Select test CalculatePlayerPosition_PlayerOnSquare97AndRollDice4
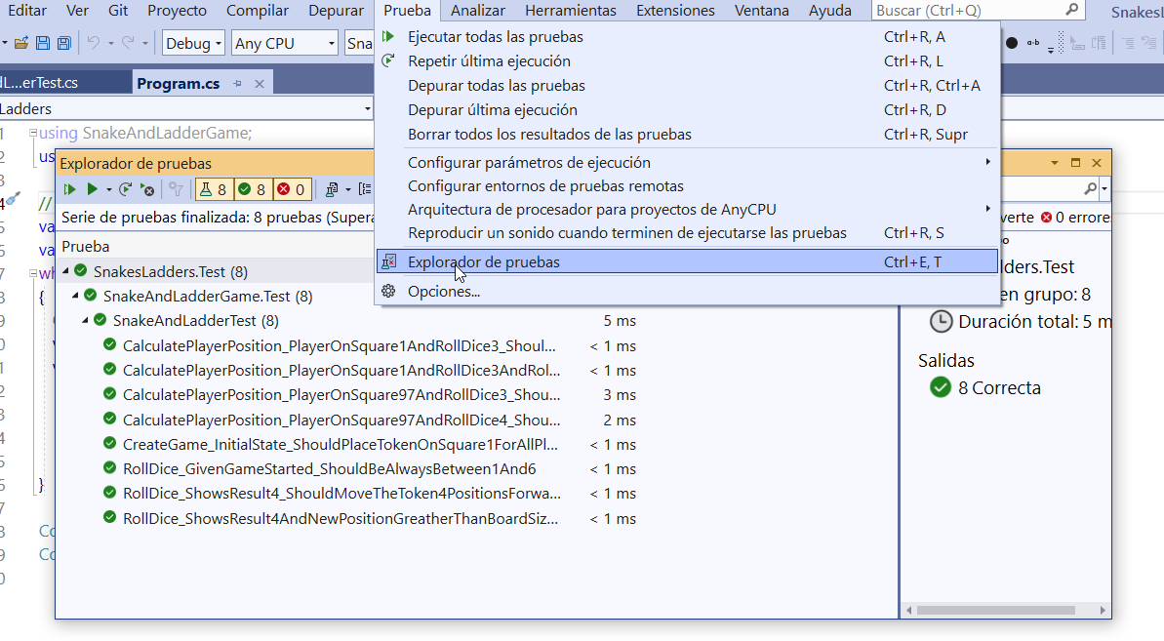 tap(341, 420)
